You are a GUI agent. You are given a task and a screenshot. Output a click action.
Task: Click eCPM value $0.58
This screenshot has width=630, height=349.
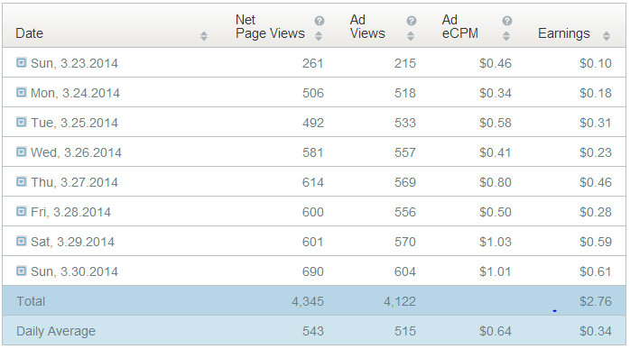495,123
